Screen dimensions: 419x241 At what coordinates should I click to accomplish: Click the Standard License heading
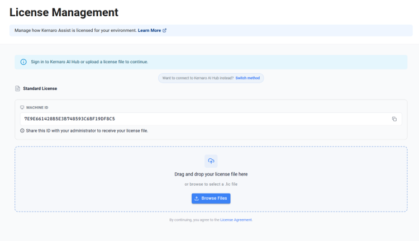(40, 88)
